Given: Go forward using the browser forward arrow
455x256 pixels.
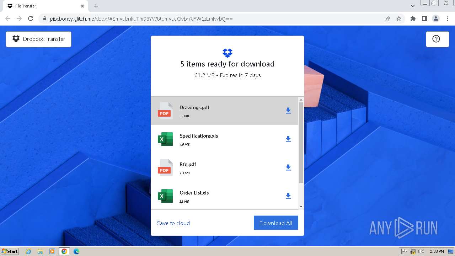Looking at the screenshot, I should tap(19, 18).
